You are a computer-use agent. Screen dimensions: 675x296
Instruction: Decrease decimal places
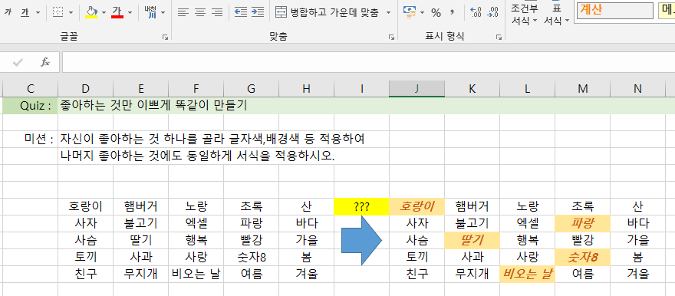pyautogui.click(x=492, y=12)
